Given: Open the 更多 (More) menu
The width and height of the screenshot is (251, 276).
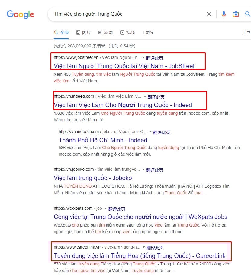Looking at the screenshot, I should click(148, 33).
